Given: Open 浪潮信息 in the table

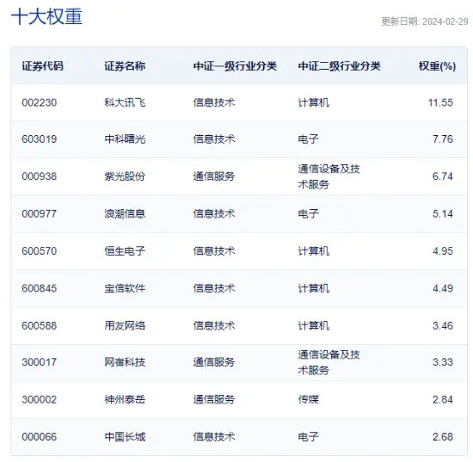Looking at the screenshot, I should (125, 213).
